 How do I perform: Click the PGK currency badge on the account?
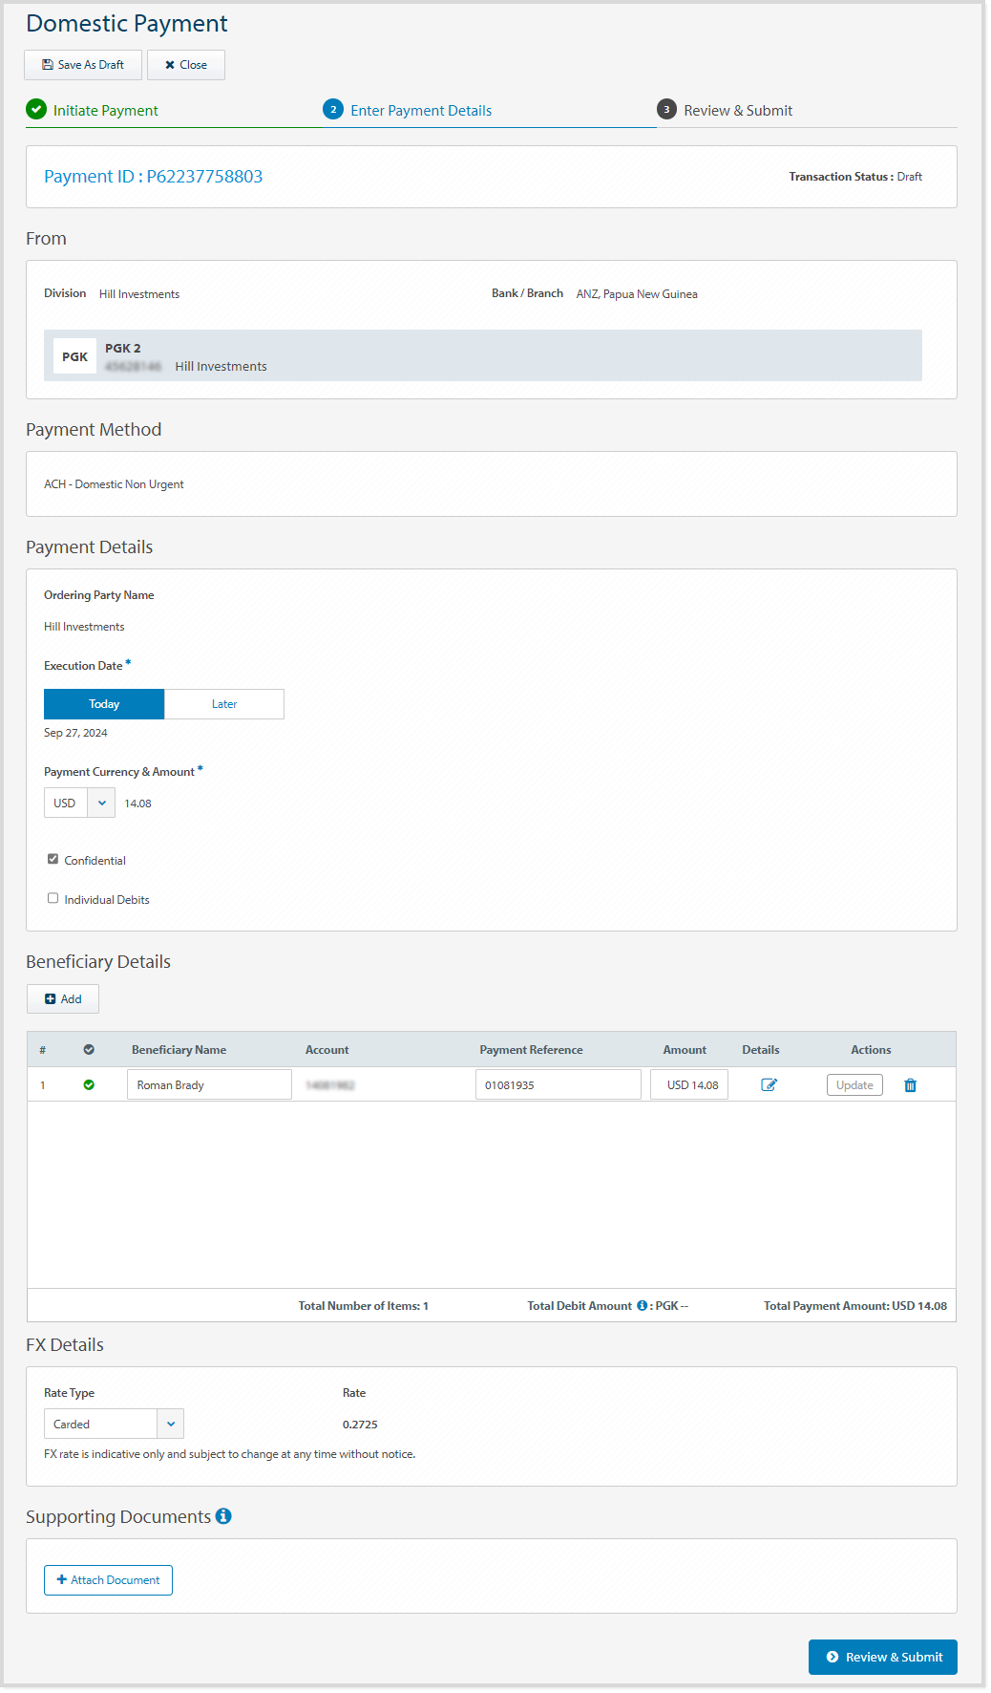point(74,356)
